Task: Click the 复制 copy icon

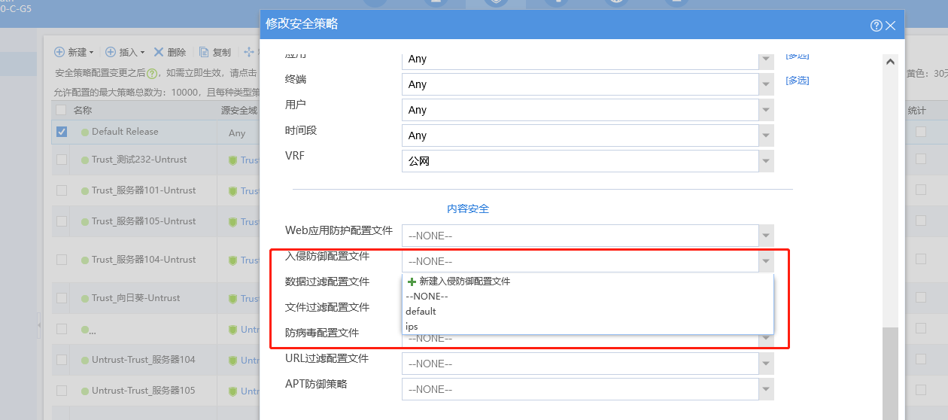Action: pyautogui.click(x=204, y=52)
